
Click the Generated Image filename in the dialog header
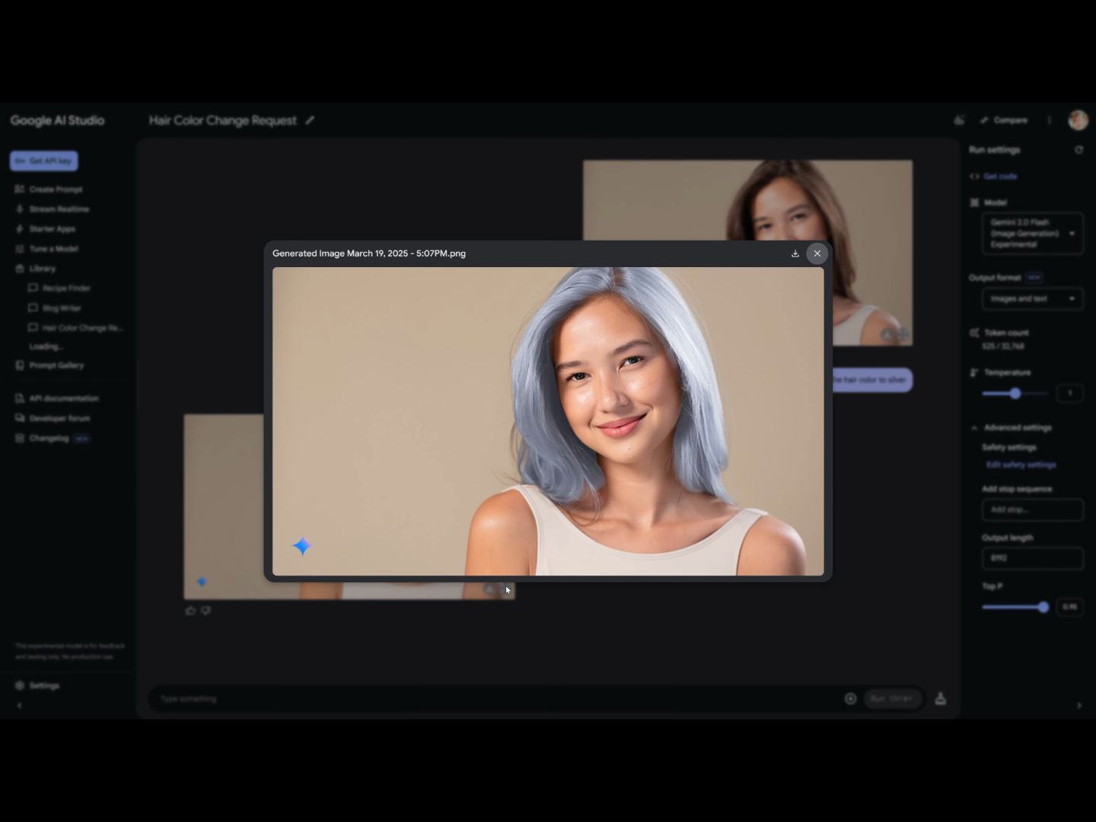tap(369, 253)
